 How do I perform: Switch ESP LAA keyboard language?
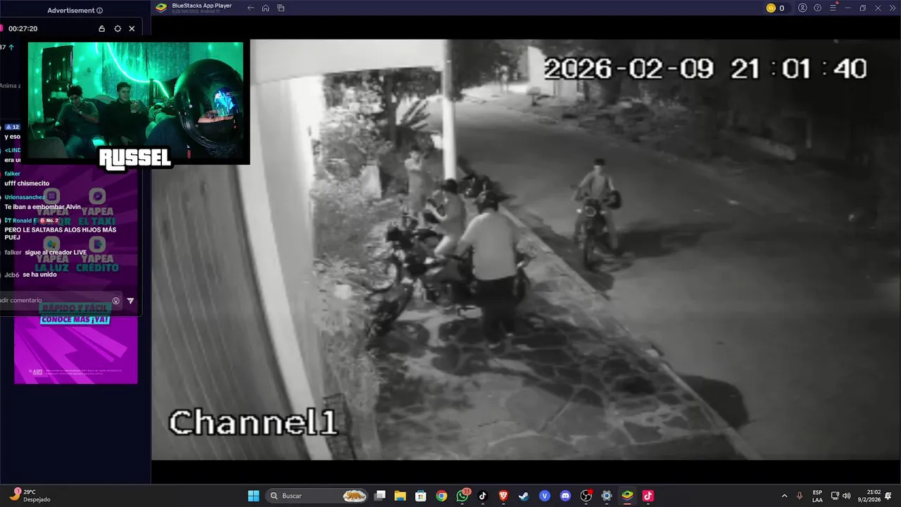(817, 496)
